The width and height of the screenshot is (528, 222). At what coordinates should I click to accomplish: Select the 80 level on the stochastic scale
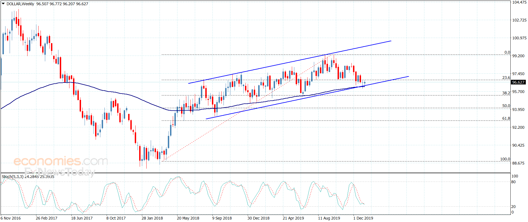[x=514, y=182]
